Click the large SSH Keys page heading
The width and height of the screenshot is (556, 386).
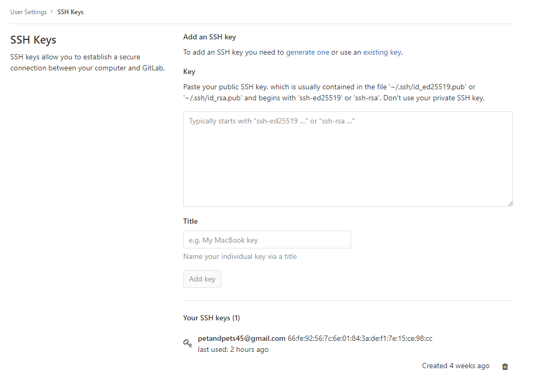tap(33, 40)
